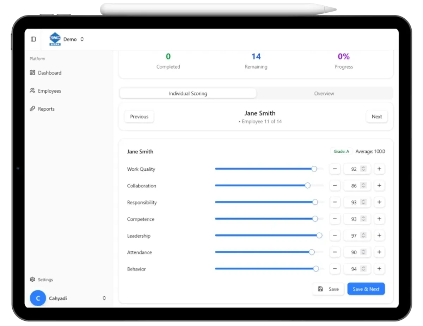The width and height of the screenshot is (423, 326).
Task: Go to the Previous employee
Action: click(x=139, y=117)
